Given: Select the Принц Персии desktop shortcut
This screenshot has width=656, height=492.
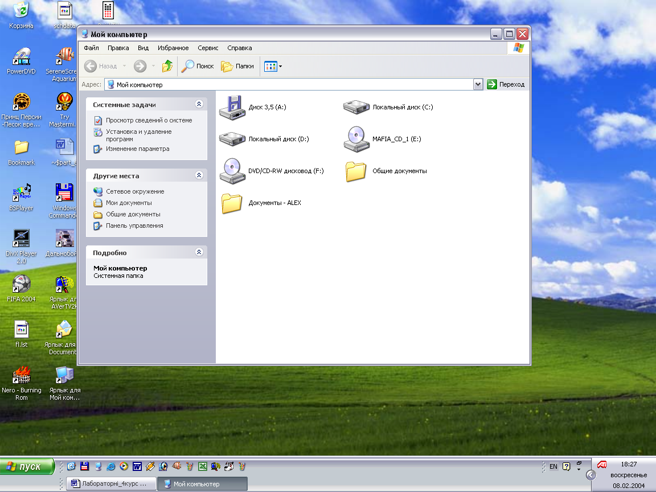Looking at the screenshot, I should coord(21,110).
